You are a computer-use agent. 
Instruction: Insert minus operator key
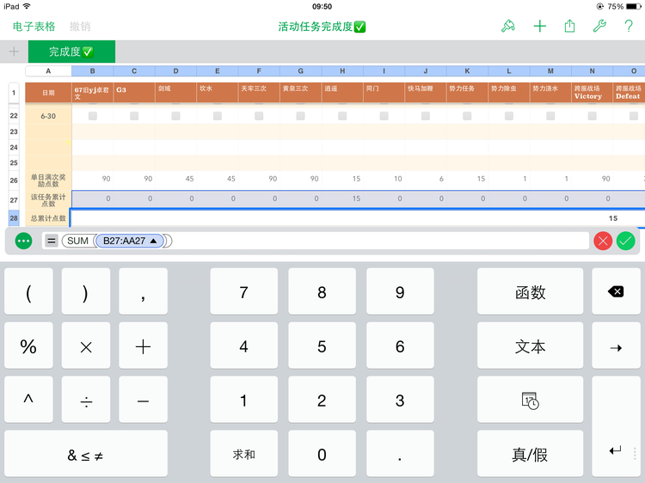[143, 400]
